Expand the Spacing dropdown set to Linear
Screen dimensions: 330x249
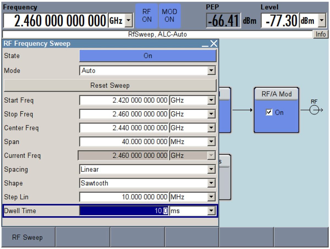[148, 169]
